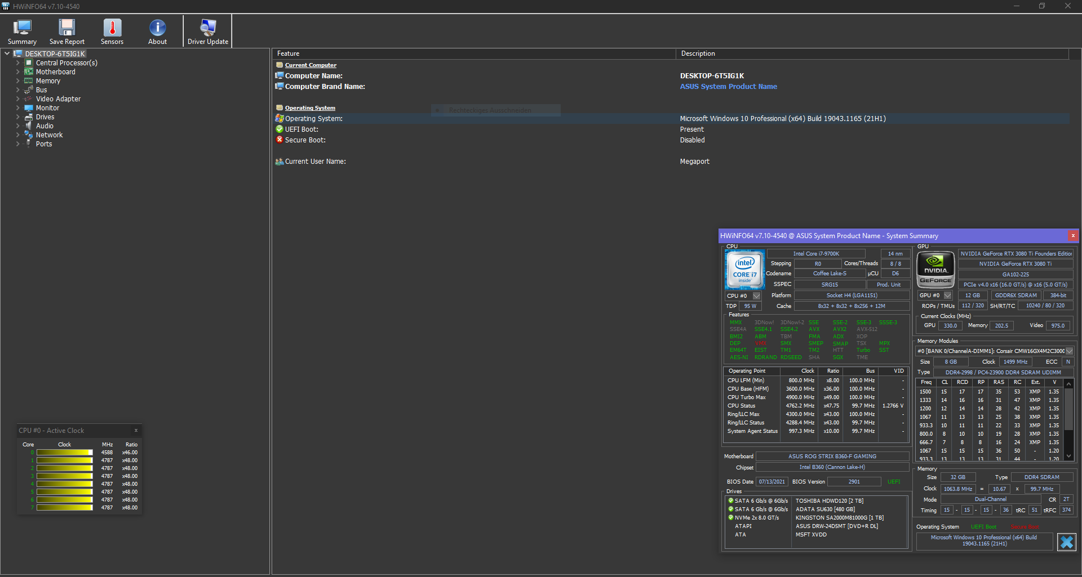The width and height of the screenshot is (1082, 577).
Task: Launch the Driver Update tool
Action: [208, 32]
